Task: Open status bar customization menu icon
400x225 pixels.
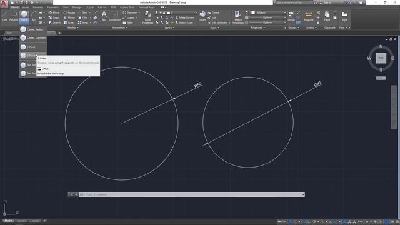Action: click(397, 222)
